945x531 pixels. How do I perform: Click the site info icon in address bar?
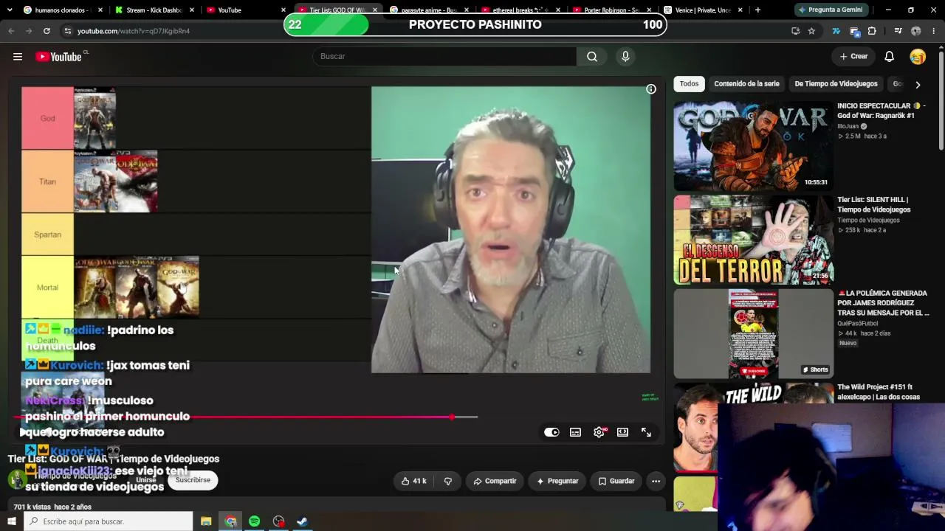tap(68, 31)
